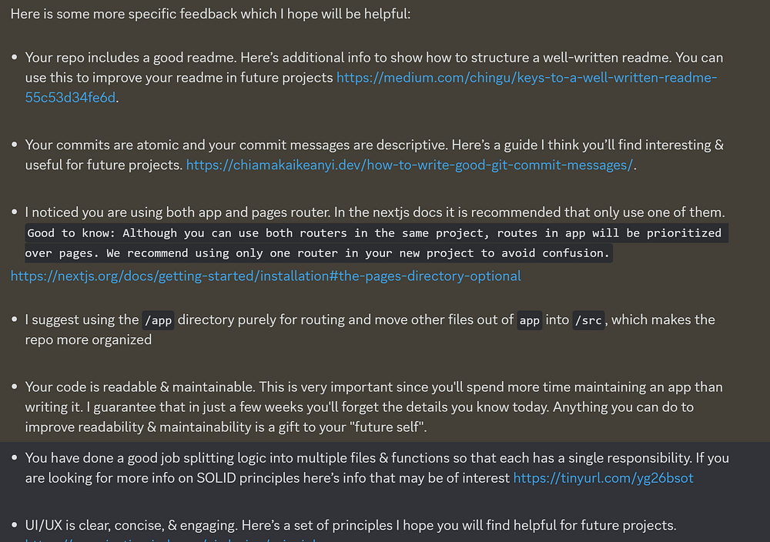Click the sentence "Your commits are atomic"

236,145
